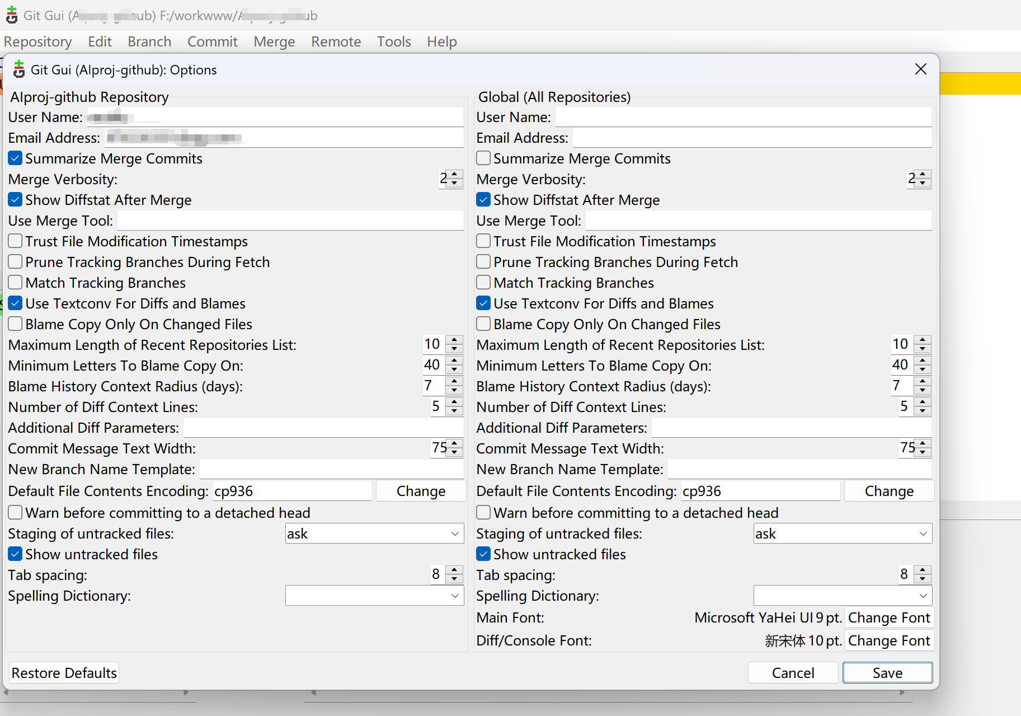Increase repository Tab spacing value

[x=455, y=570]
